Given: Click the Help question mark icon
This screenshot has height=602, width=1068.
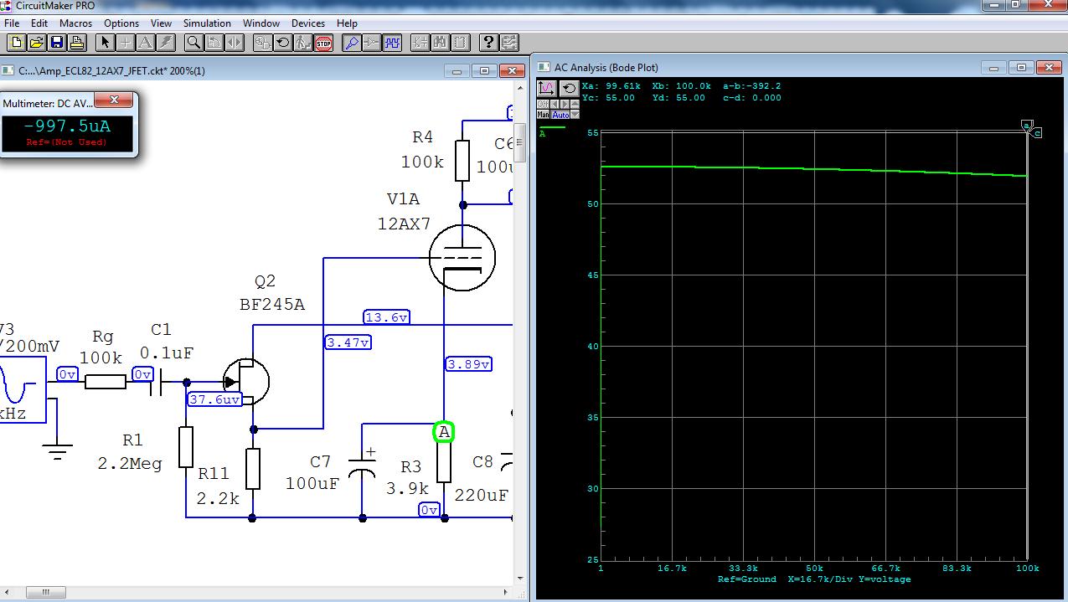Looking at the screenshot, I should [x=488, y=42].
